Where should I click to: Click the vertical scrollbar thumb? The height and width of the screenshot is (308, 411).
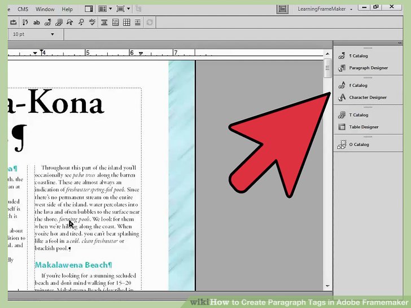pyautogui.click(x=327, y=68)
